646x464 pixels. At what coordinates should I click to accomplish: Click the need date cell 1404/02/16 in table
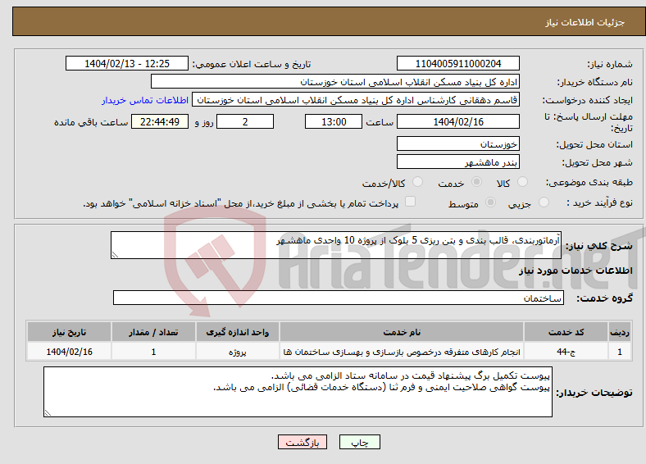[69, 352]
